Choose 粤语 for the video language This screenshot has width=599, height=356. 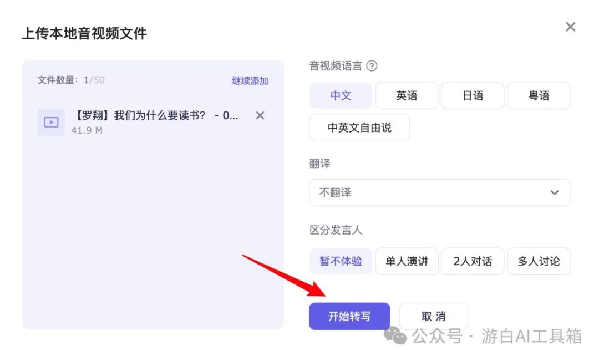(539, 95)
